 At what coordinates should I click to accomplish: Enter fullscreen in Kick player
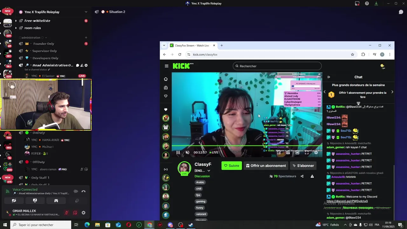(x=307, y=152)
